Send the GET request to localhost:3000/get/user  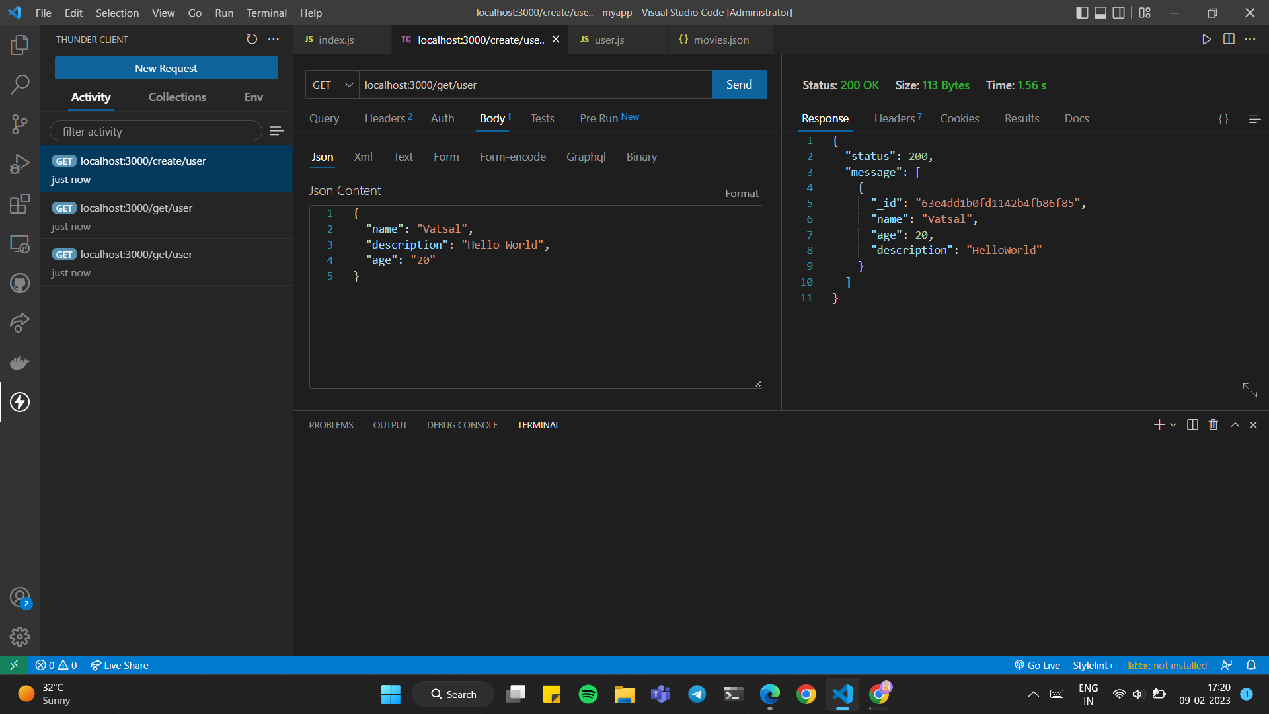(739, 84)
